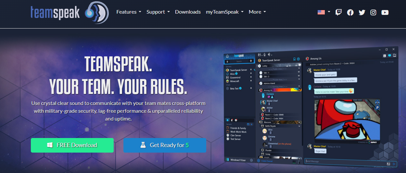The height and width of the screenshot is (173, 406).
Task: Click the send arrow icon in the chat
Action: pyautogui.click(x=394, y=164)
